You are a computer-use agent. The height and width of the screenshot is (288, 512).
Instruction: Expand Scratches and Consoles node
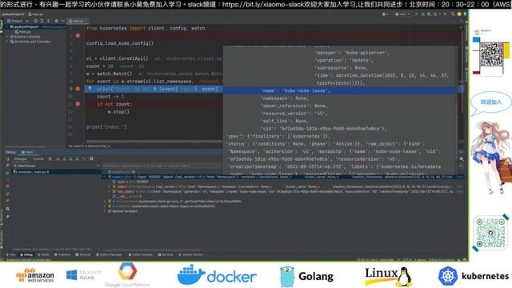click(7, 42)
